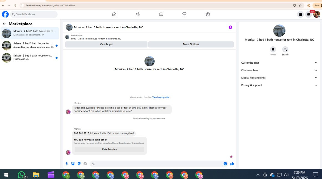Image resolution: width=322 pixels, height=179 pixels.
Task: Open the Home feed icon
Action: click(114, 14)
